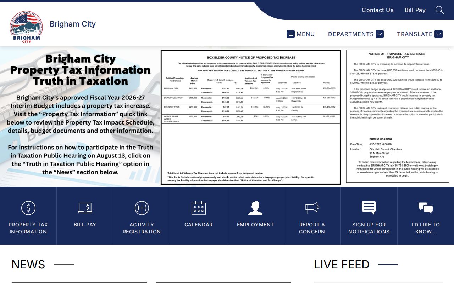
Task: Open the Translate menu
Action: pyautogui.click(x=420, y=34)
